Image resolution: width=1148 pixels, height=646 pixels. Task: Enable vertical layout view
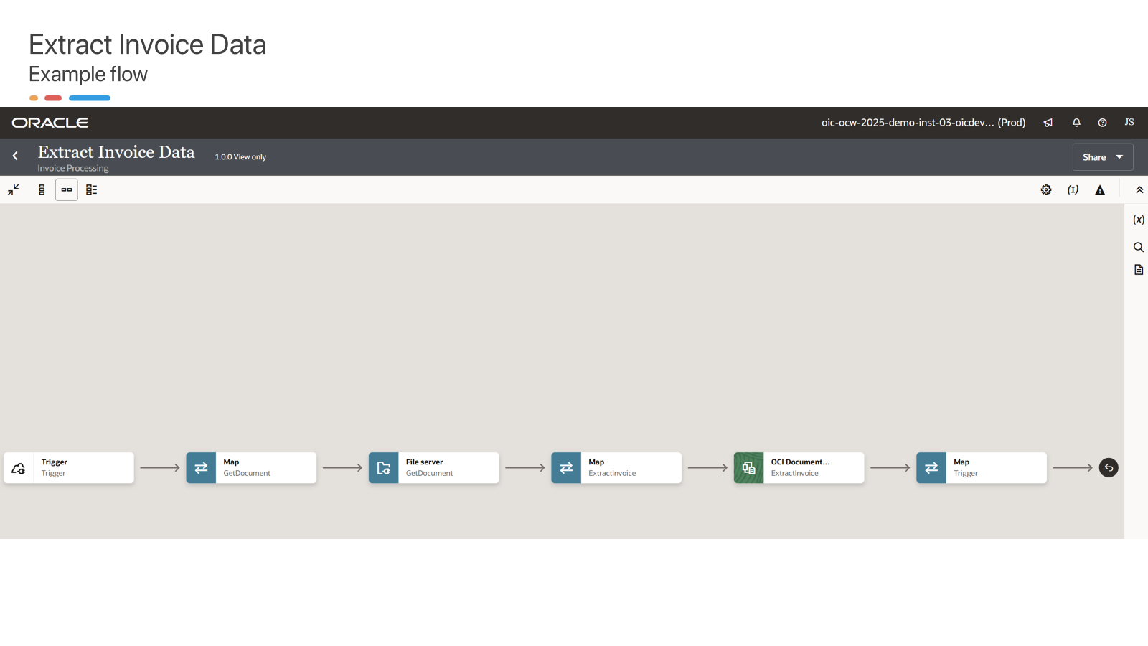click(41, 189)
